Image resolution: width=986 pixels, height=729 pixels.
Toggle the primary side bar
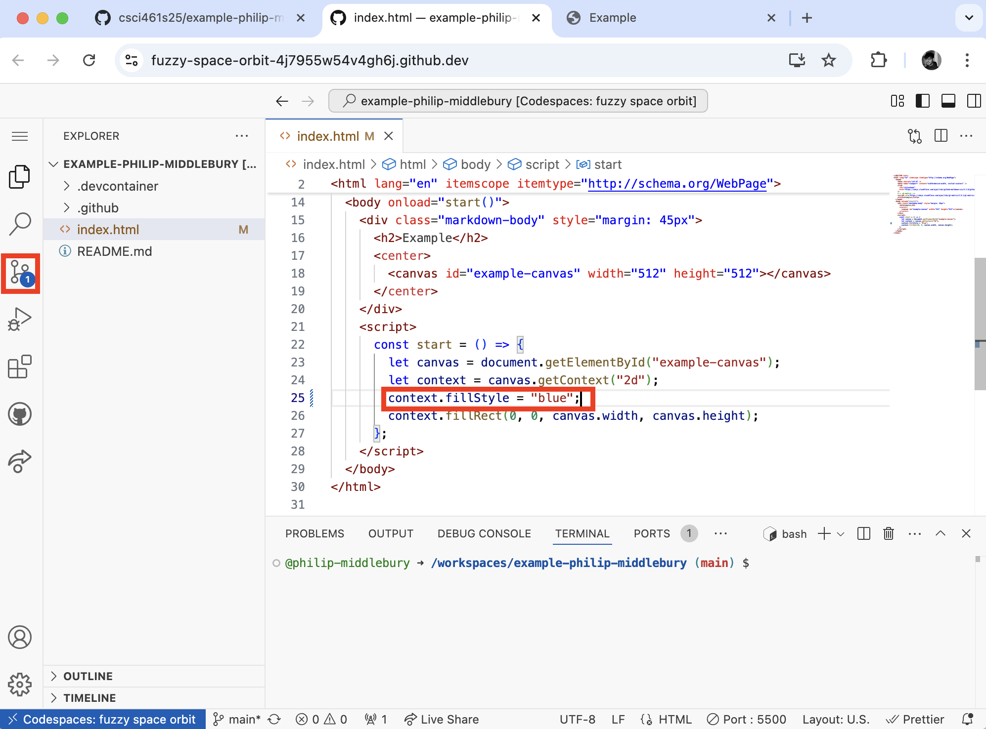click(923, 101)
